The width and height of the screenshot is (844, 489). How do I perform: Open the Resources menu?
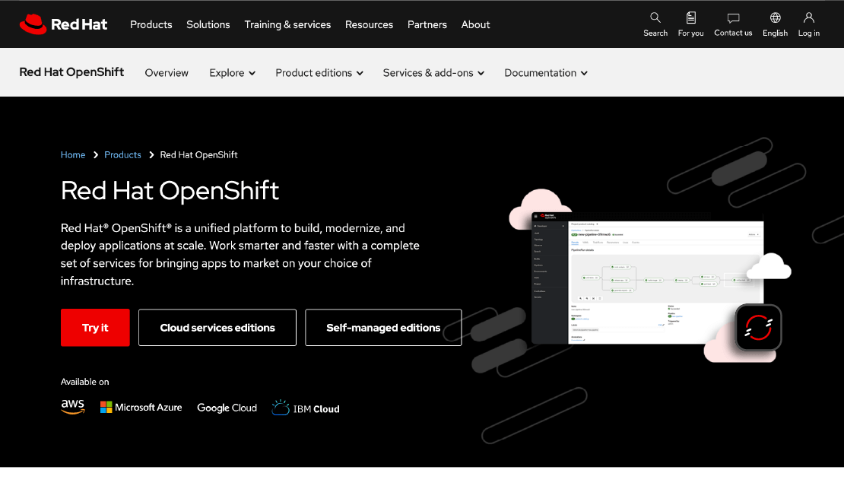(369, 25)
